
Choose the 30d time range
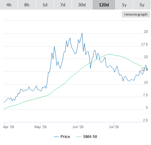(82, 5)
